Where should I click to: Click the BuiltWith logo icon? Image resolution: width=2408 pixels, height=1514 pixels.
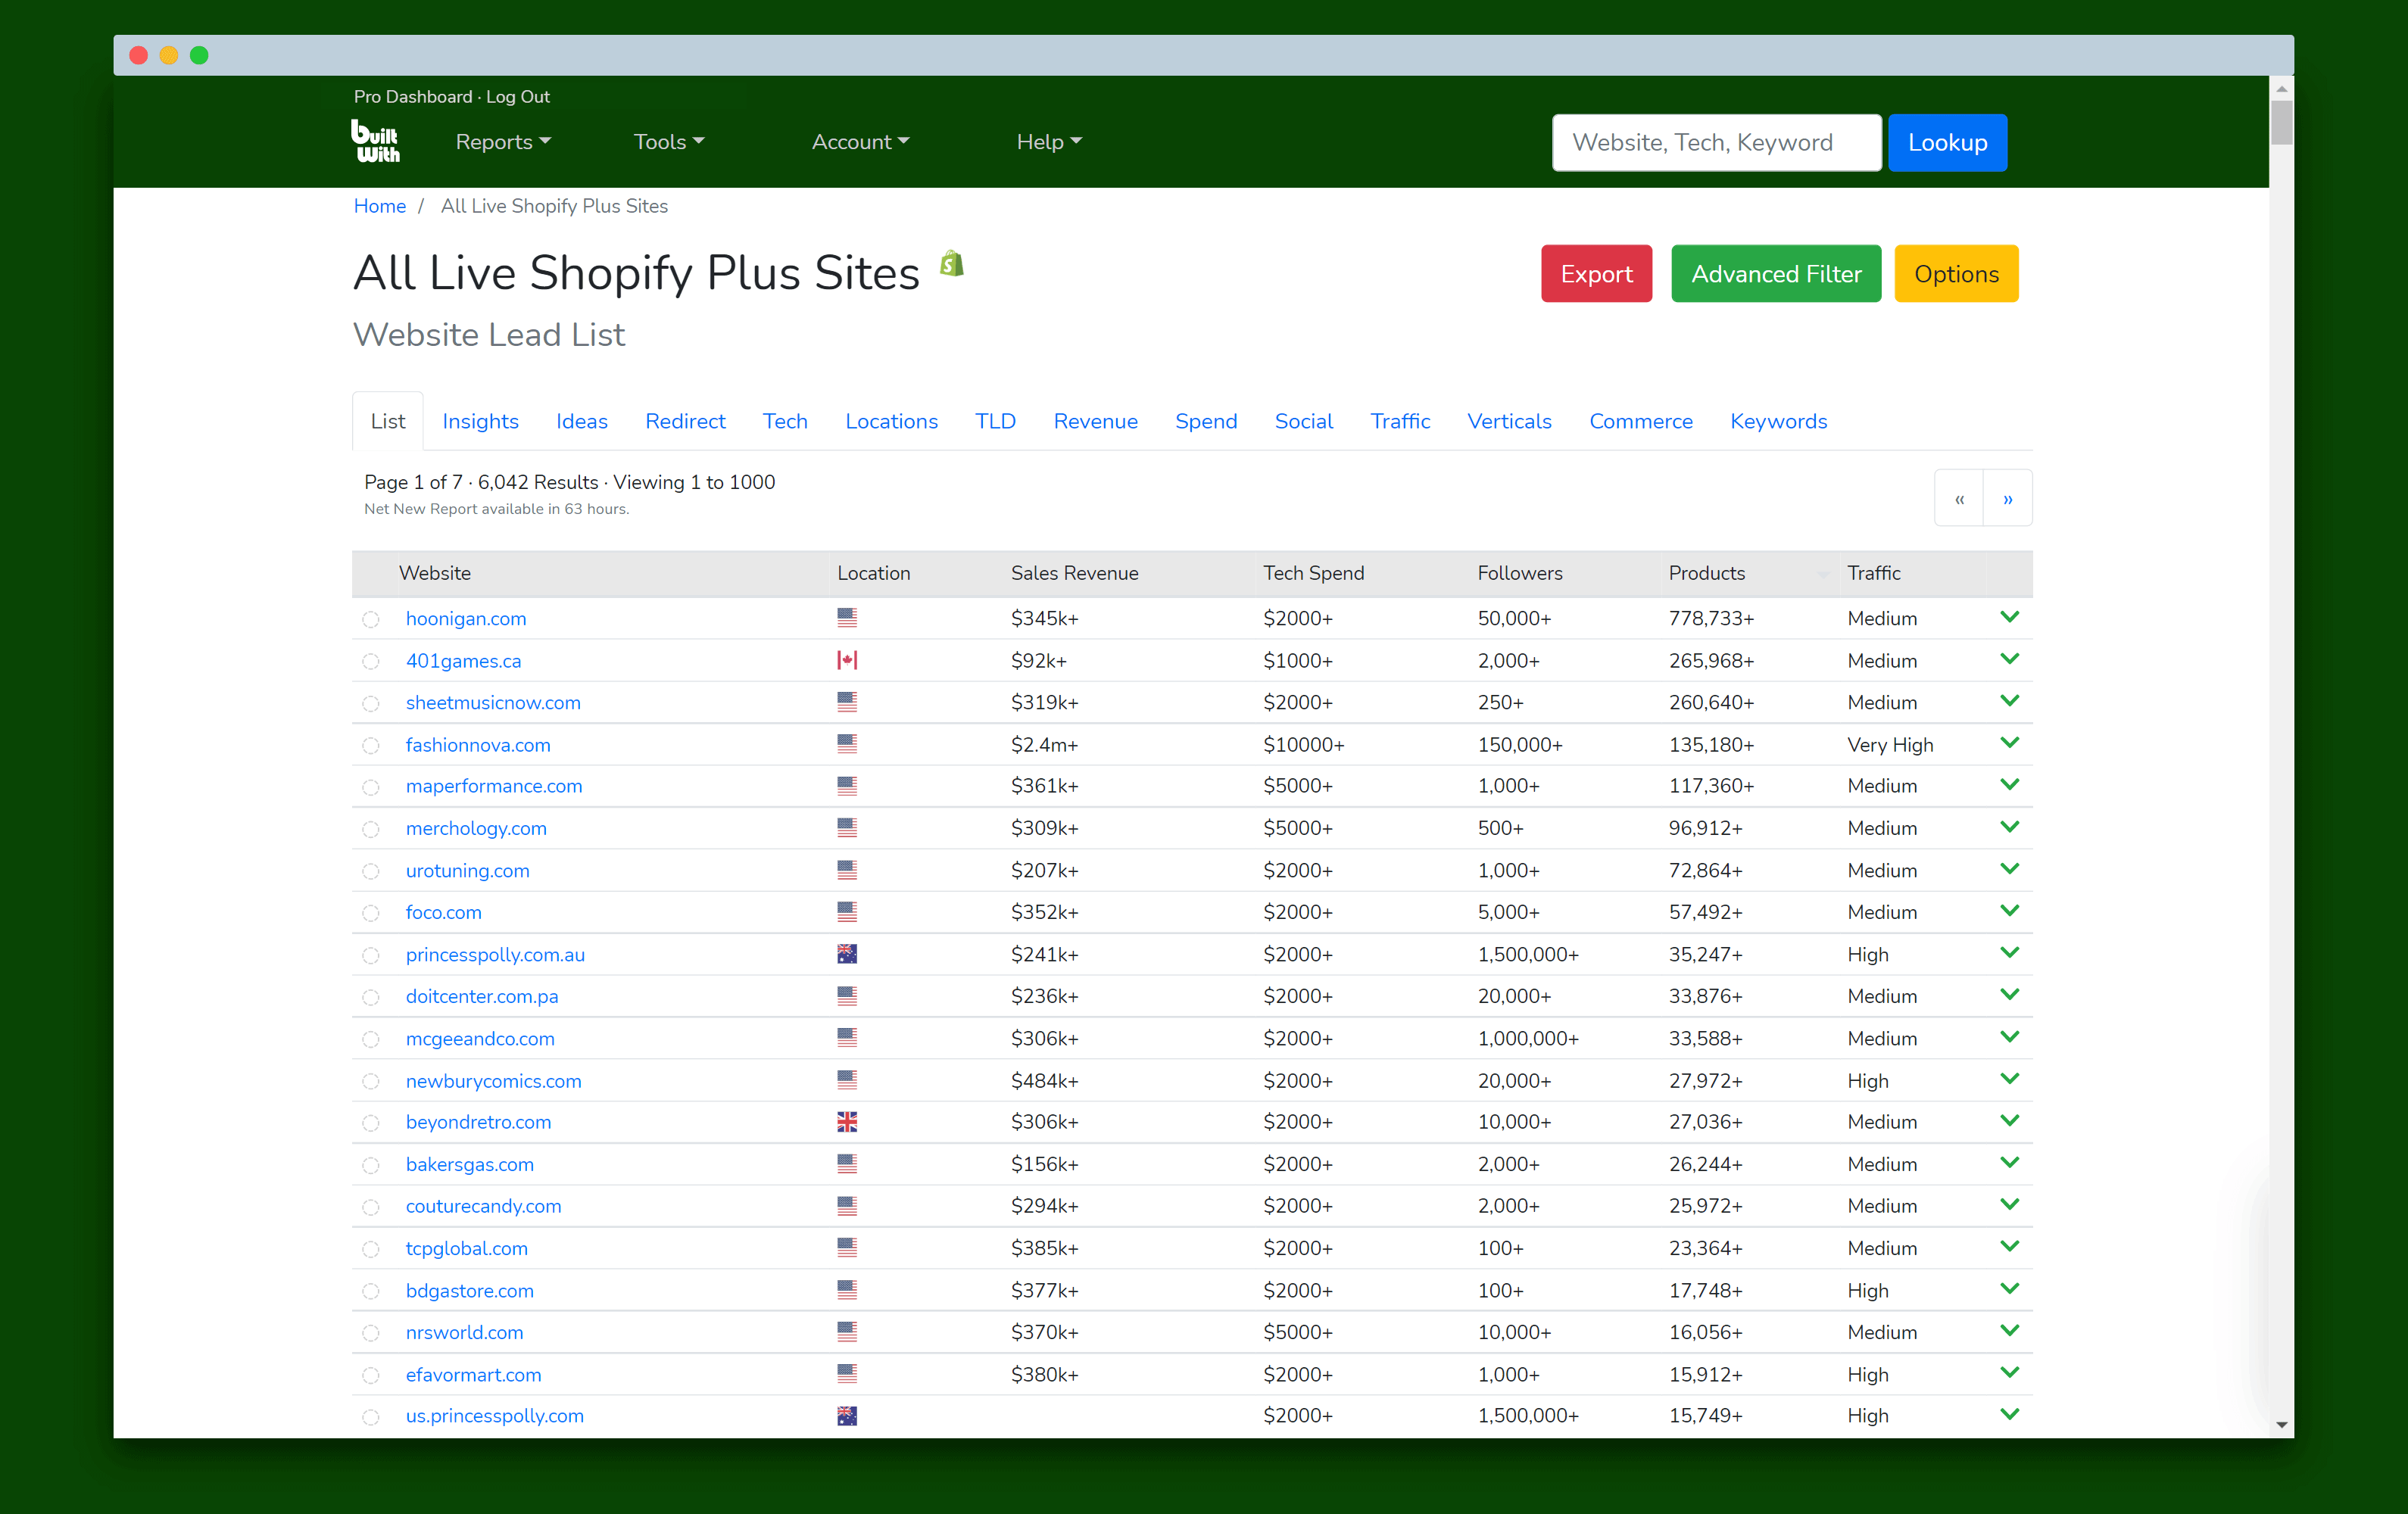[376, 141]
